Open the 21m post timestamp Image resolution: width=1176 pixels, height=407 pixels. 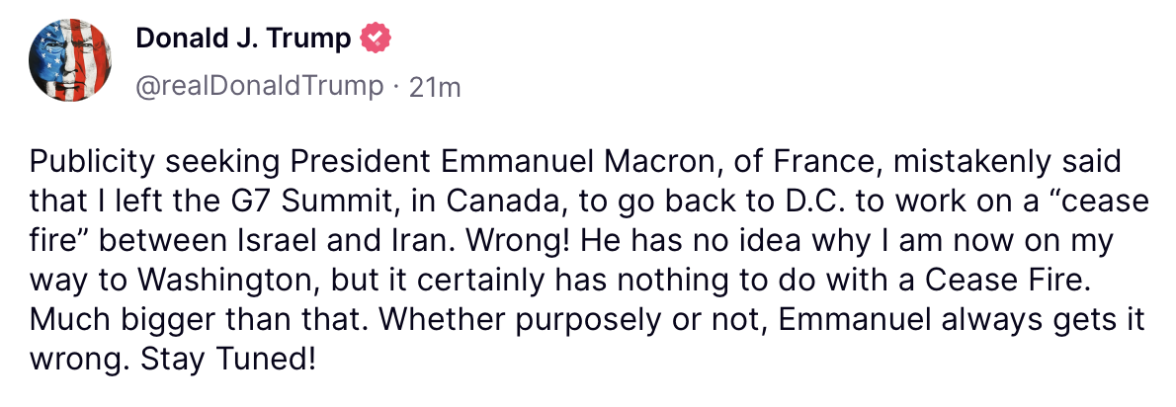click(434, 88)
